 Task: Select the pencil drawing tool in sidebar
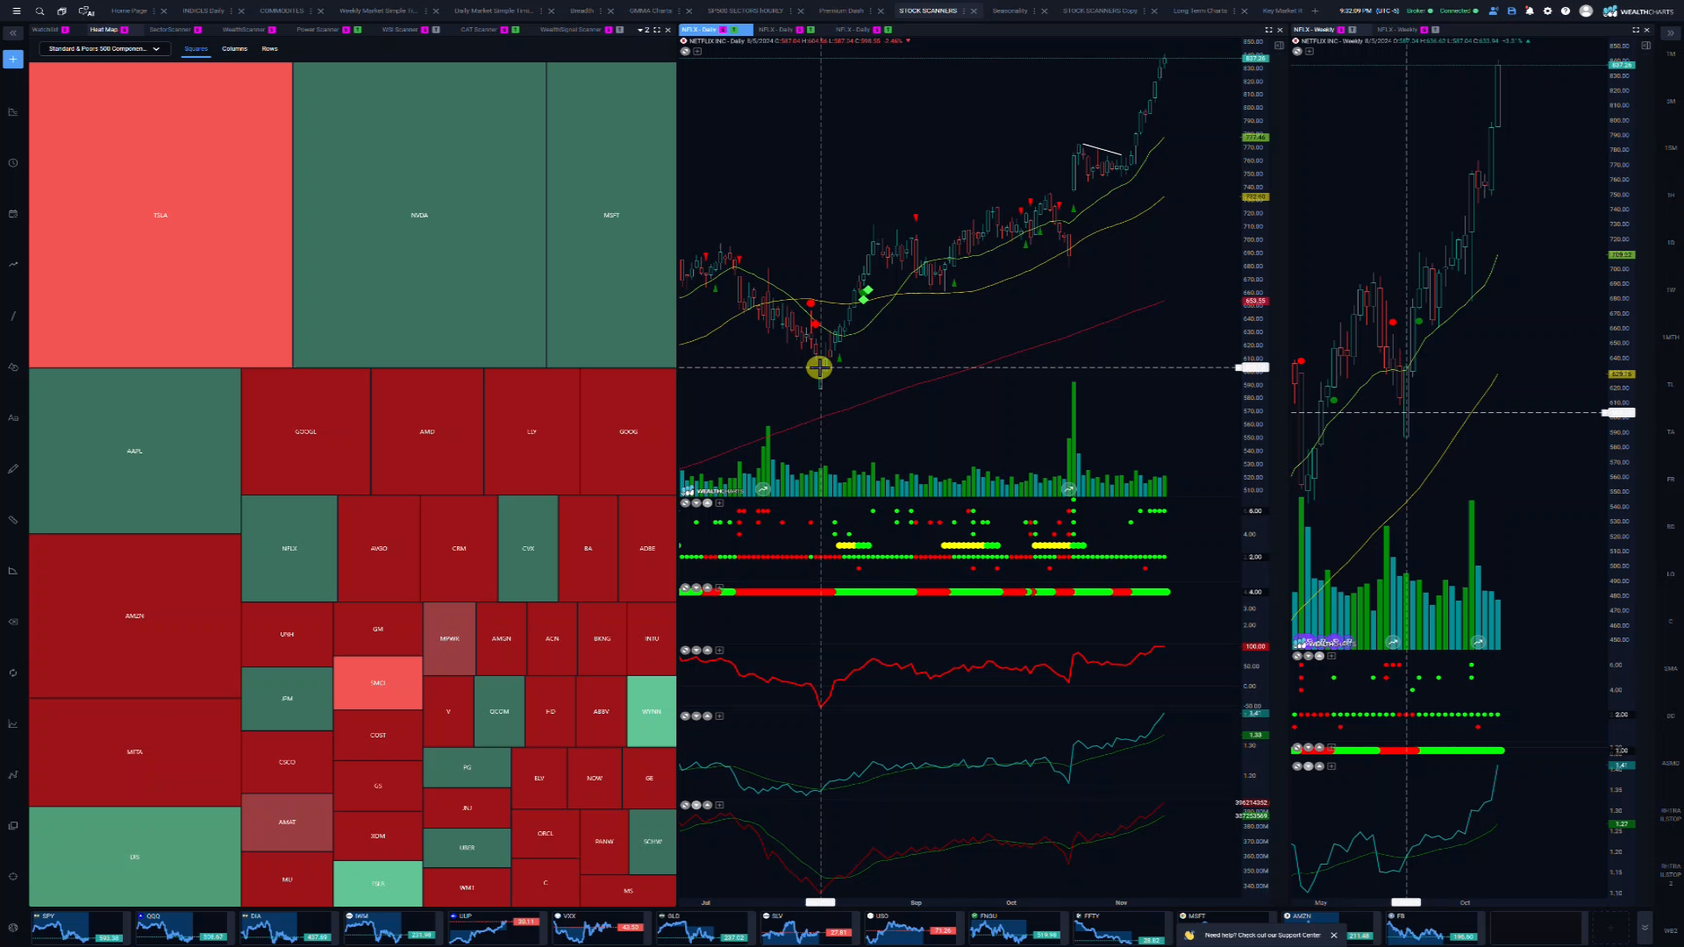(x=13, y=469)
